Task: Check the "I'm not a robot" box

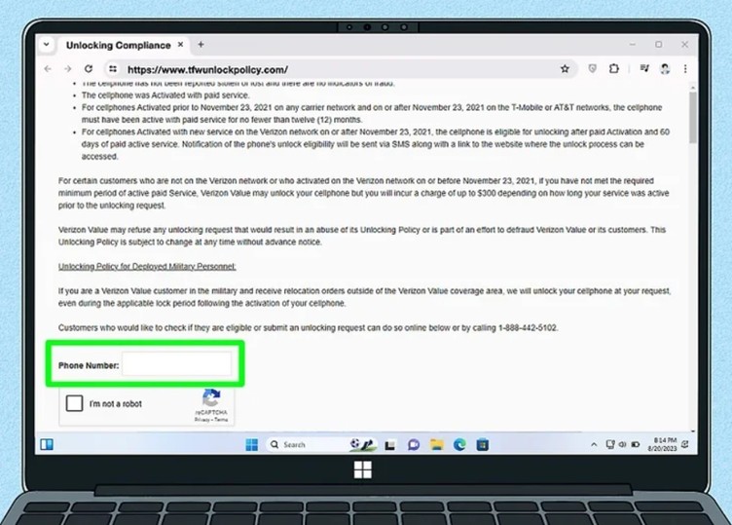Action: 74,403
